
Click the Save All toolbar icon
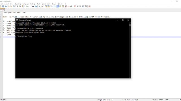[x=6, y=6]
